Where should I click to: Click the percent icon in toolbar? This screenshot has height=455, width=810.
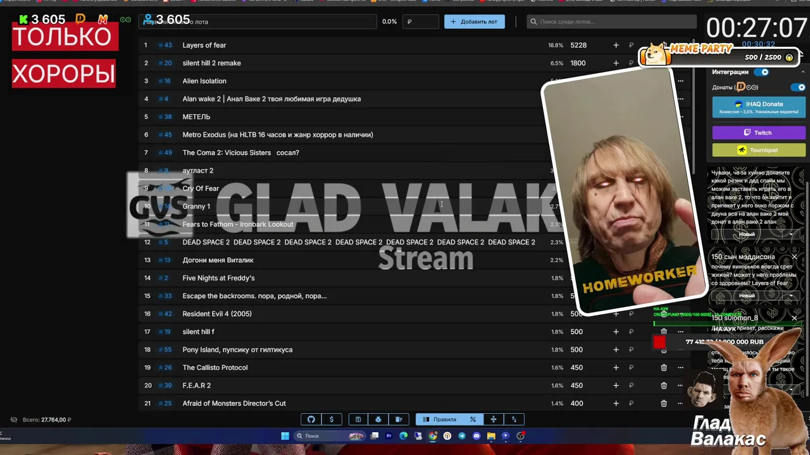[x=473, y=420]
